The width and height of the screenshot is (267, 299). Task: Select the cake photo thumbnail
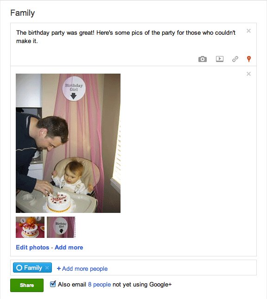tap(30, 227)
